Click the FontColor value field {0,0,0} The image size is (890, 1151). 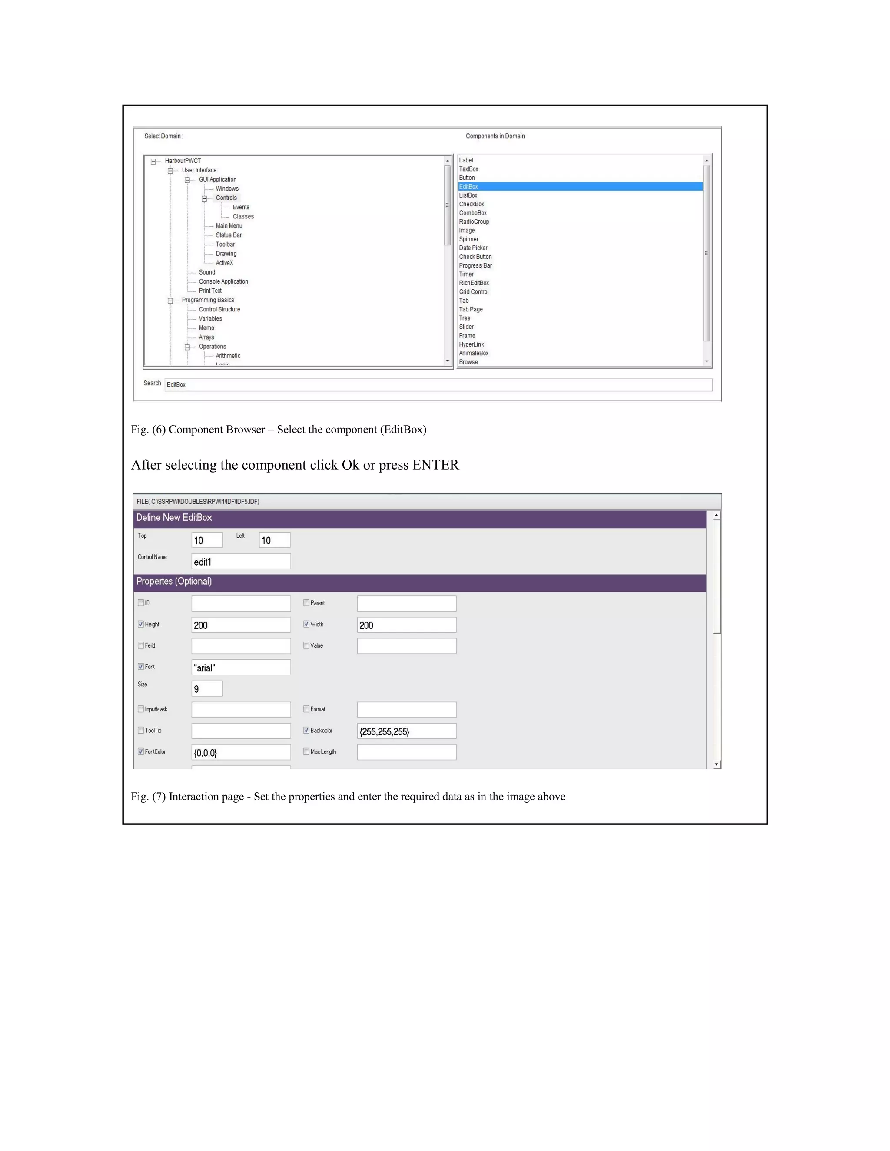click(x=241, y=752)
